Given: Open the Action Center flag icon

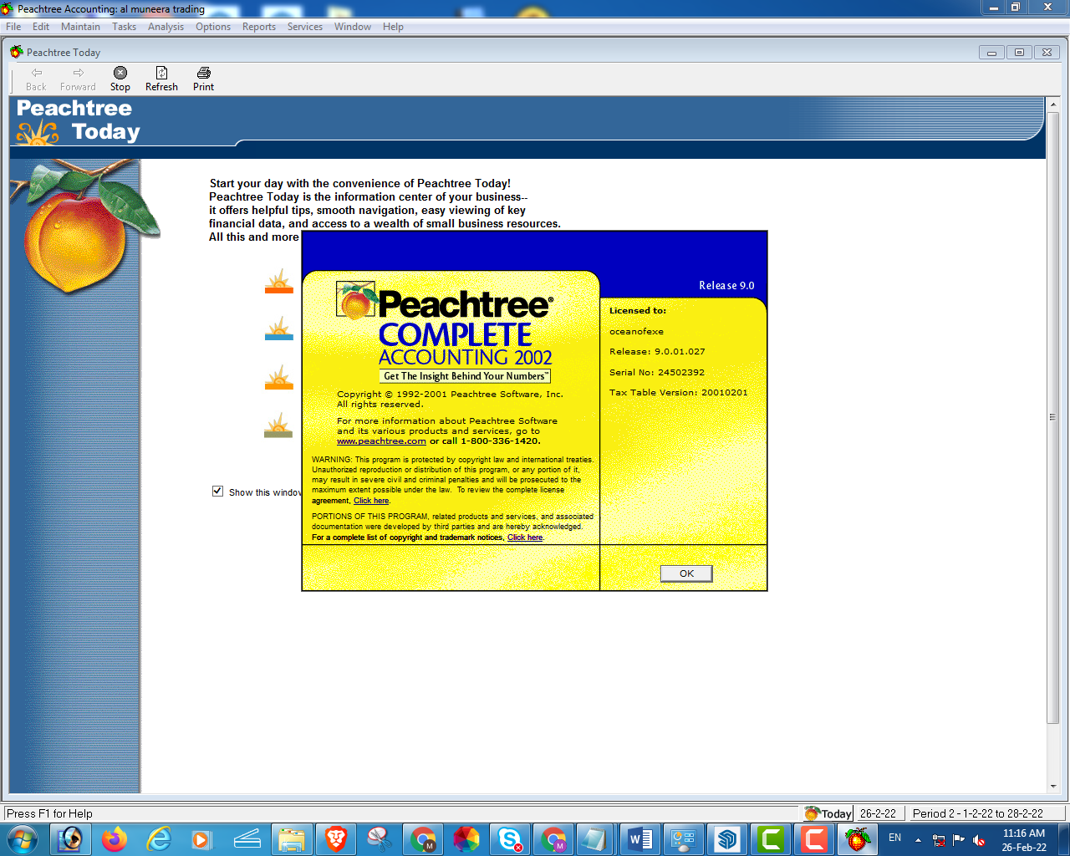Looking at the screenshot, I should pos(959,839).
